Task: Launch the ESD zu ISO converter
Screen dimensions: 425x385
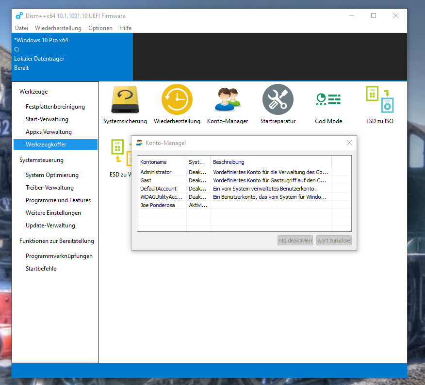Action: point(379,105)
